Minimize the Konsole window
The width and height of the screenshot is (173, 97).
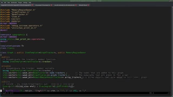pyautogui.click(x=169, y=1)
